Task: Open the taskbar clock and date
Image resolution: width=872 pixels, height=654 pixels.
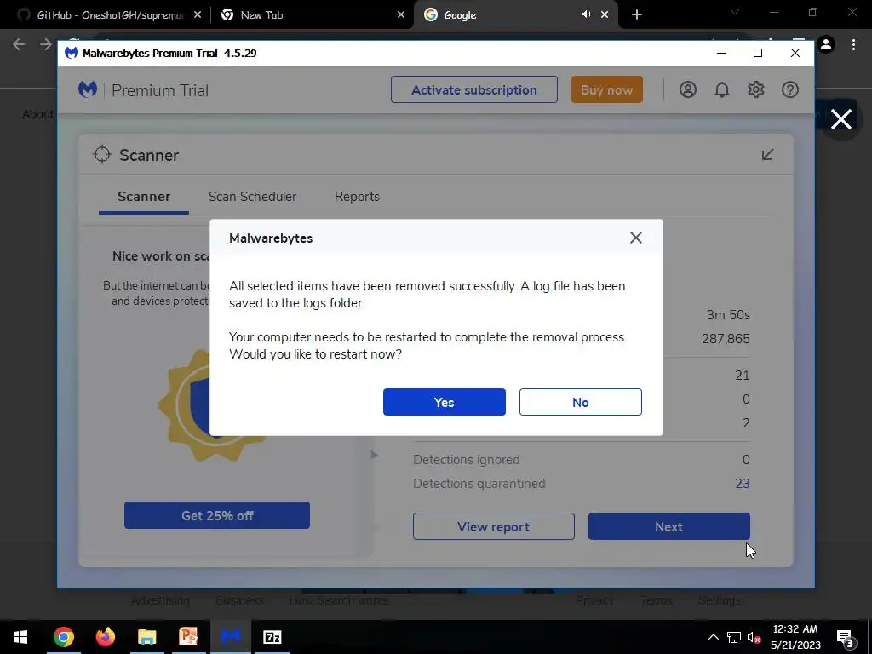Action: pos(795,637)
